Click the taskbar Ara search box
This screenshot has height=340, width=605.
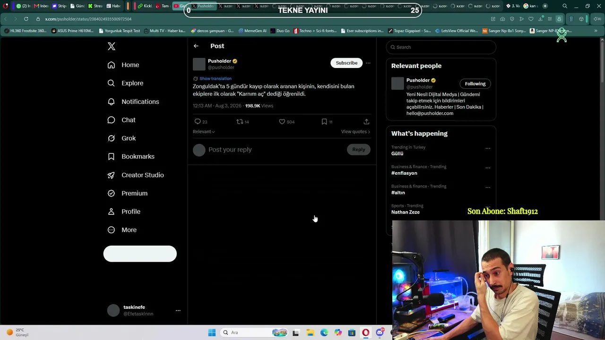[x=254, y=332]
